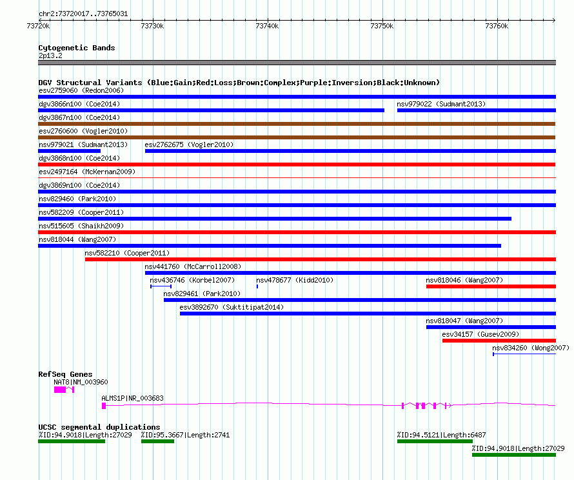Image resolution: width=574 pixels, height=480 pixels.
Task: Select the nsv979022 (Sudmant2013) blue gain bar
Action: click(476, 110)
